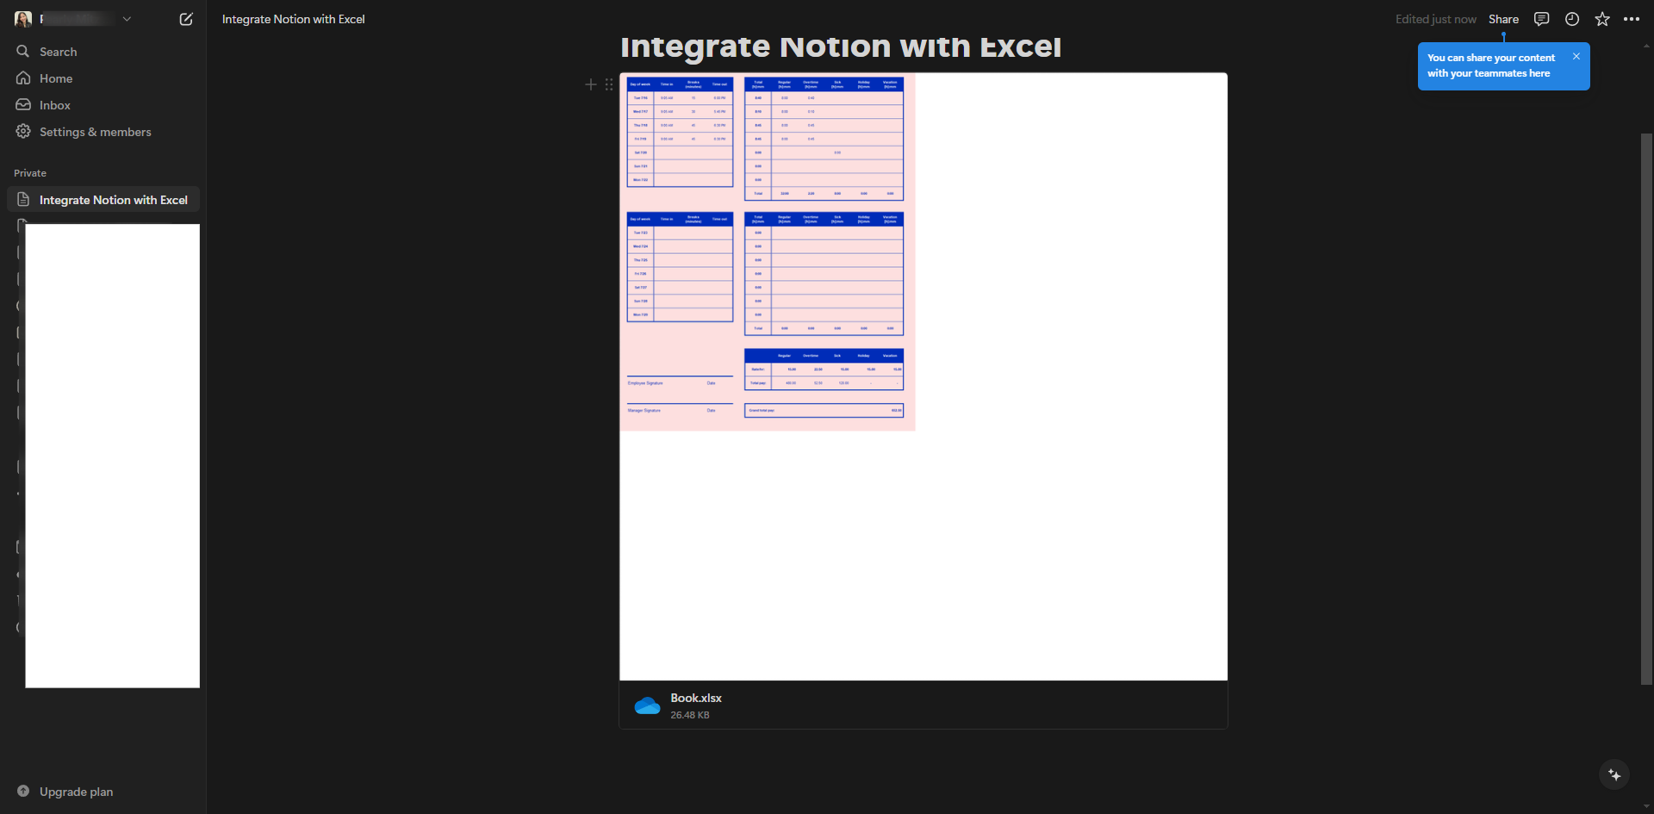Viewport: 1654px width, 814px height.
Task: Click Upgrade plan
Action: click(76, 792)
